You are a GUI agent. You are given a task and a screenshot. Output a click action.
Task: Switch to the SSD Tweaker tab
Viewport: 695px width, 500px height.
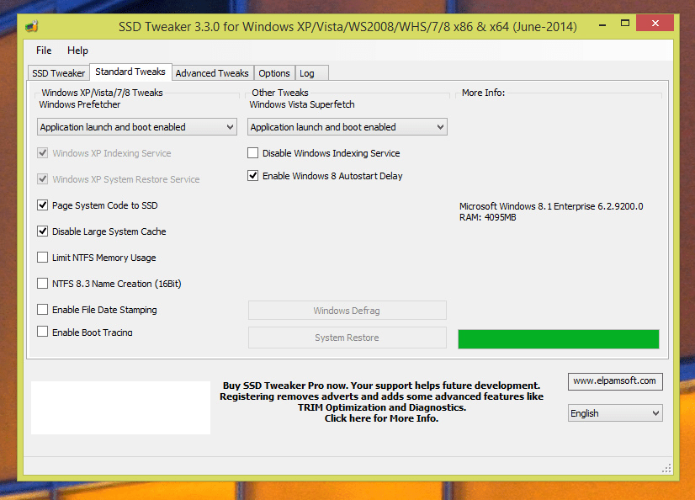coord(59,73)
